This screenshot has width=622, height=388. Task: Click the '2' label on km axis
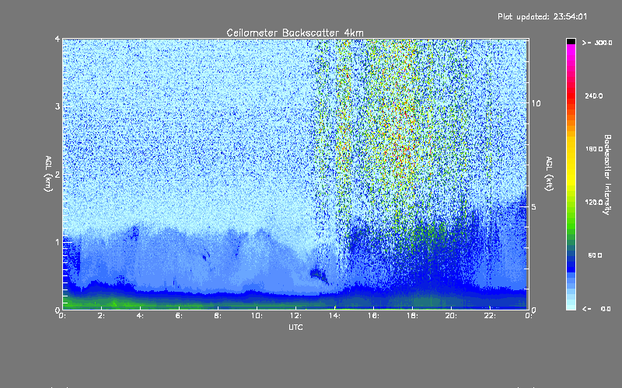tap(58, 174)
